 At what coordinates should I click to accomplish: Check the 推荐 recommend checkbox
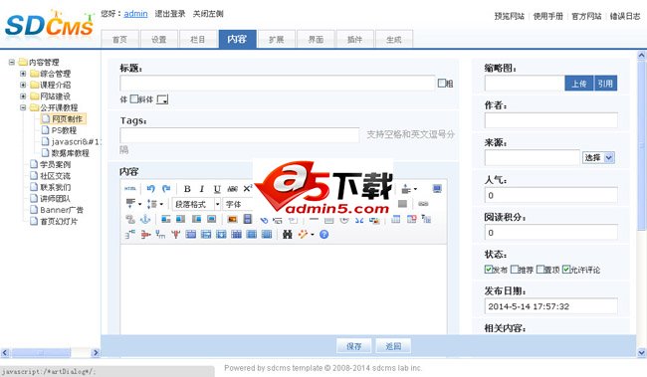(515, 270)
